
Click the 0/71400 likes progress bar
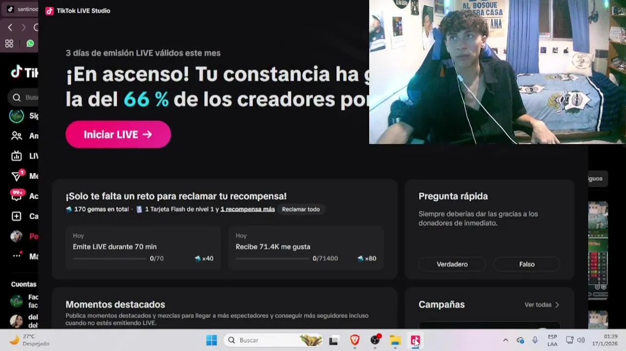(x=272, y=259)
